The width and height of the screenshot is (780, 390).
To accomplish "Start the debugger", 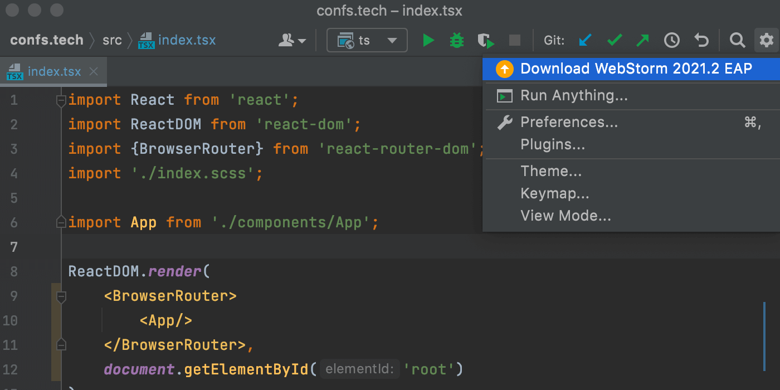I will [x=456, y=40].
